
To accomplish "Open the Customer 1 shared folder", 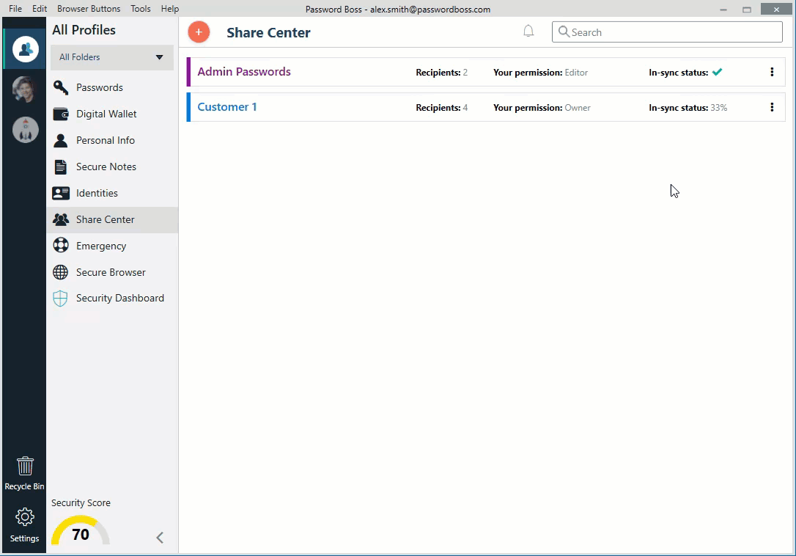I will [x=227, y=107].
